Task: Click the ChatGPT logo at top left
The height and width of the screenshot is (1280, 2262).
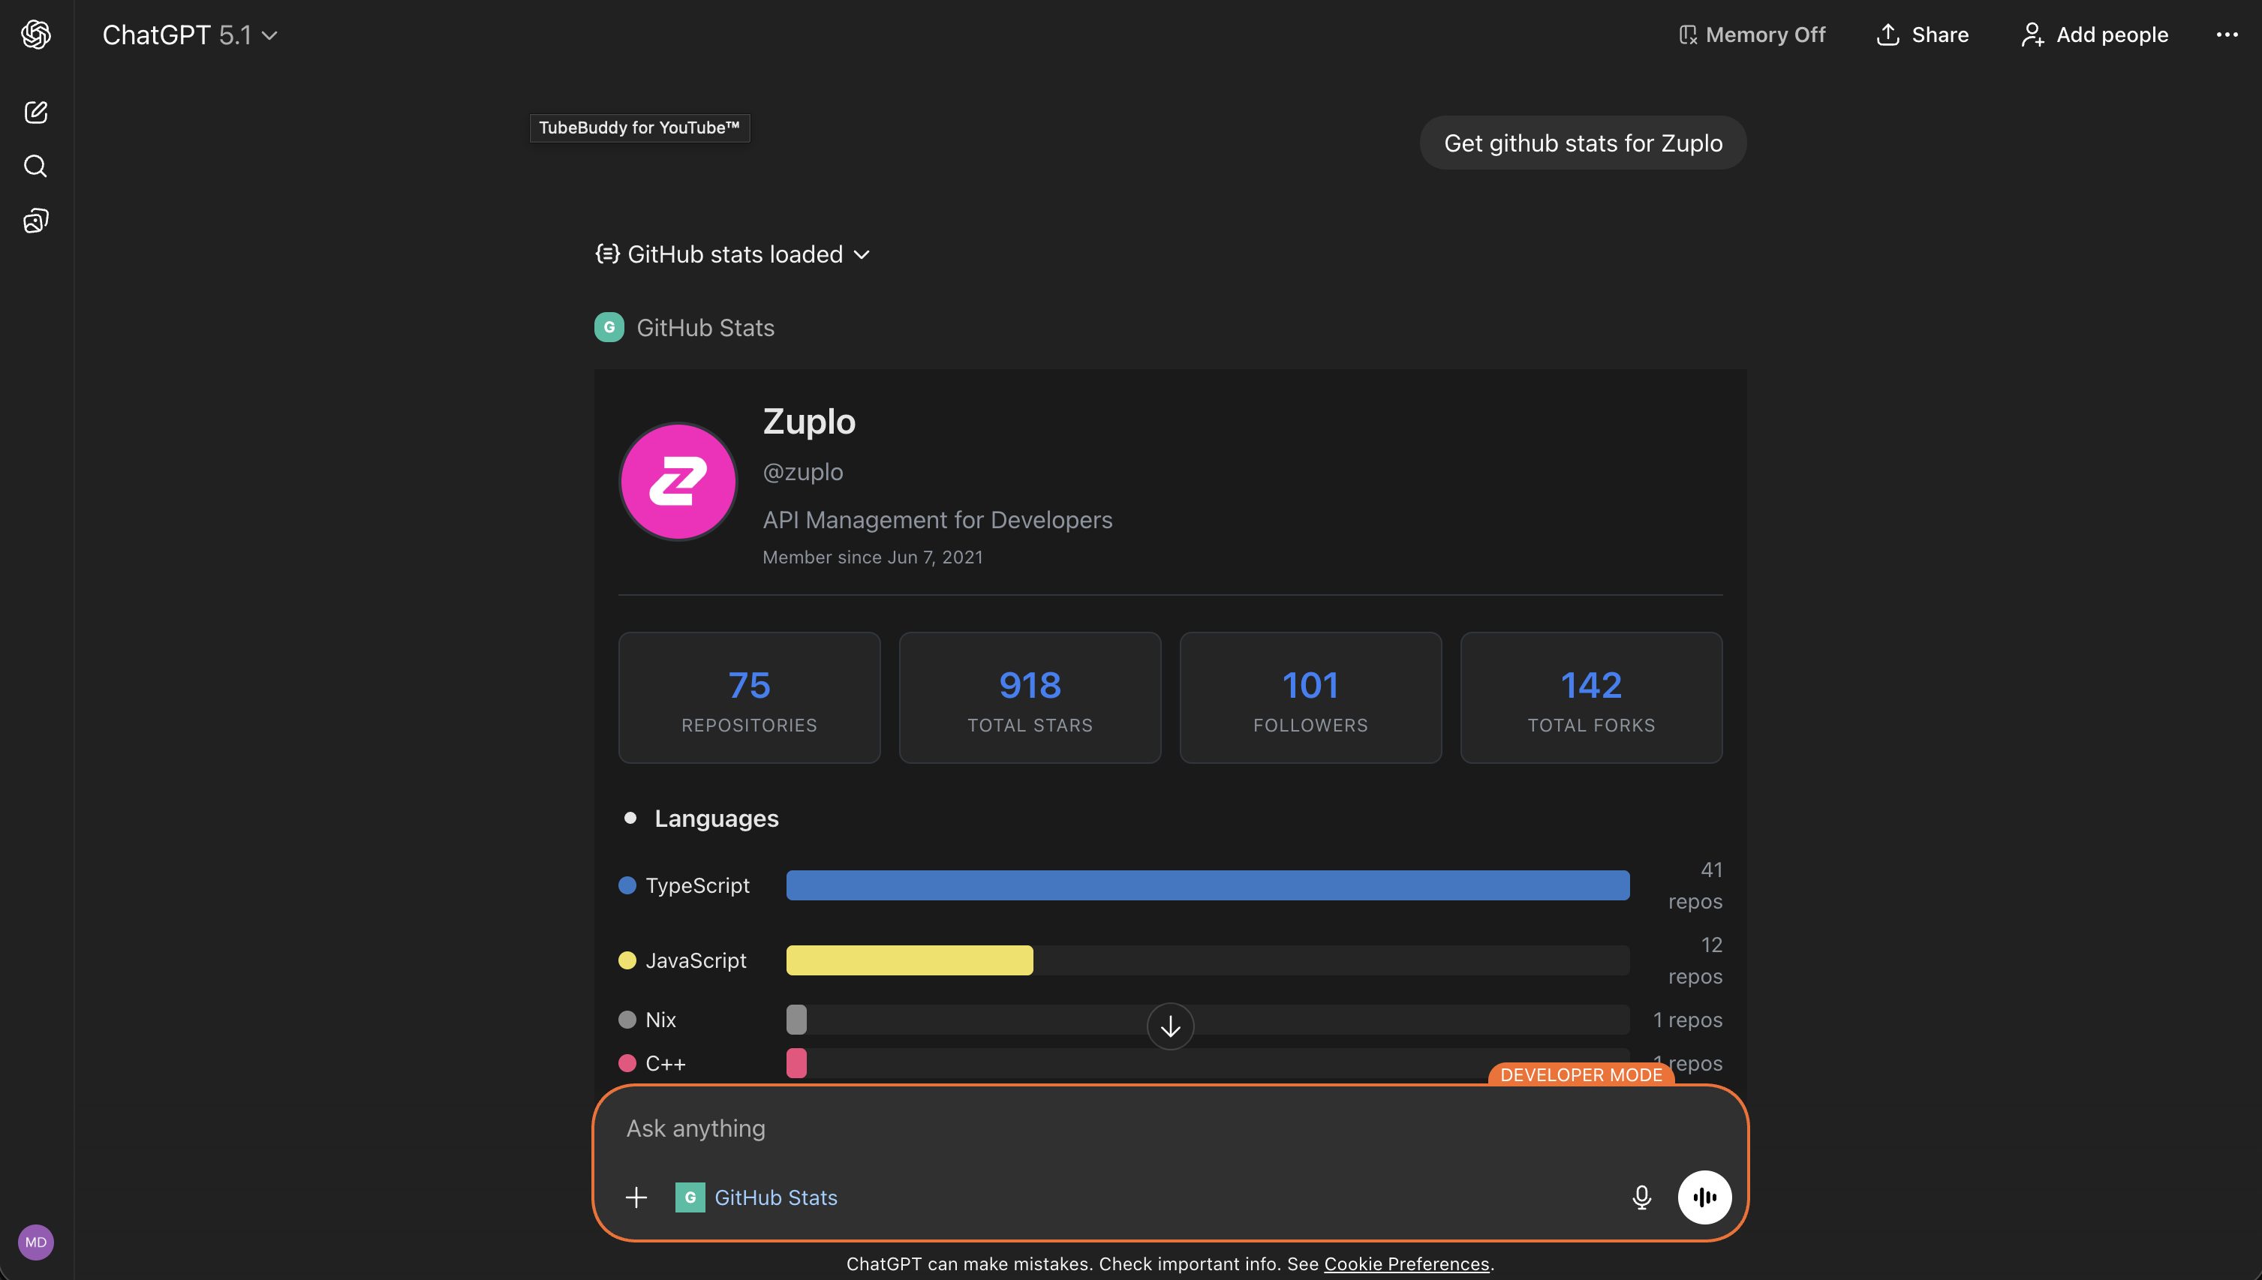Action: 35,35
